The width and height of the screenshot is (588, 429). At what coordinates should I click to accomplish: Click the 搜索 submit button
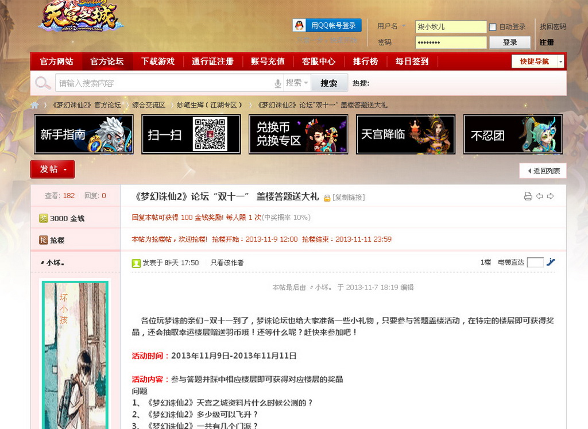pos(329,83)
